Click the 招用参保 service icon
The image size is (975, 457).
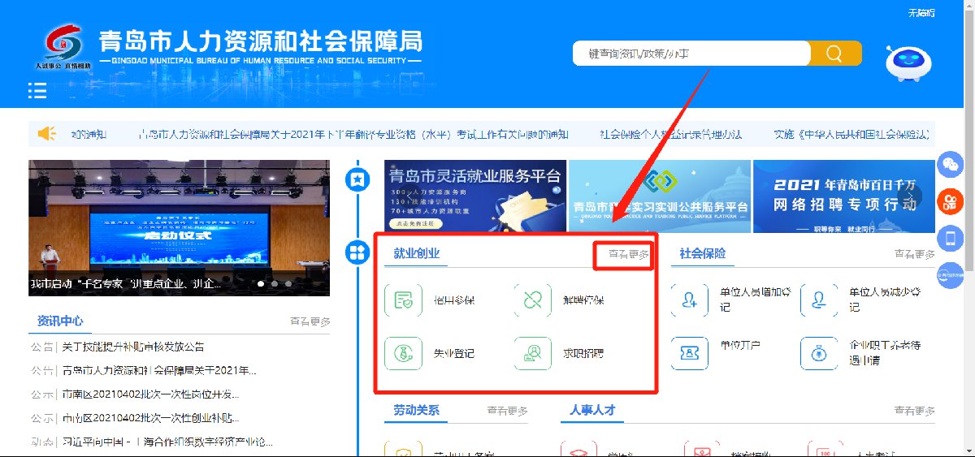click(404, 300)
